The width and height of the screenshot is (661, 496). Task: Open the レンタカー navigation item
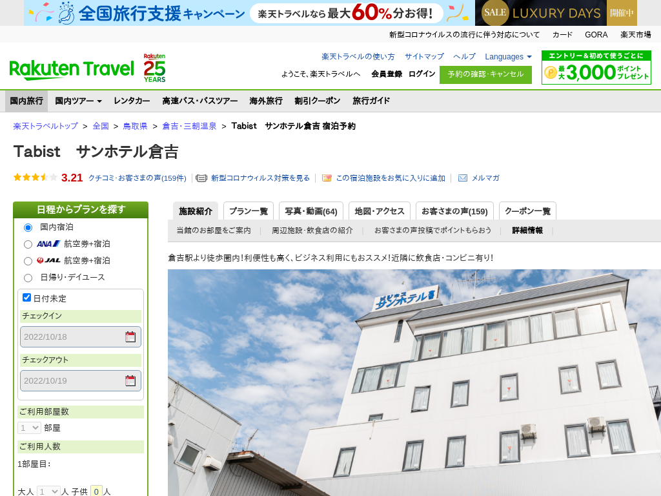click(x=132, y=101)
